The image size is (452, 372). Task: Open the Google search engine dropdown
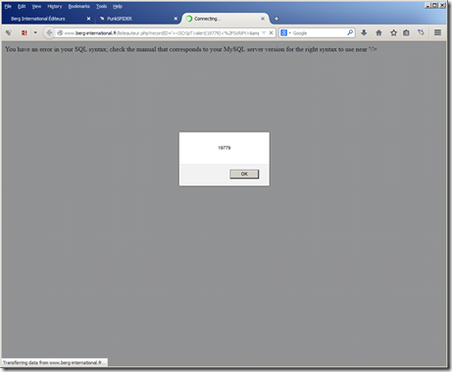(285, 33)
